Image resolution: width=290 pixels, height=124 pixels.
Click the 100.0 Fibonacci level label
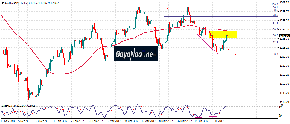(275, 4)
